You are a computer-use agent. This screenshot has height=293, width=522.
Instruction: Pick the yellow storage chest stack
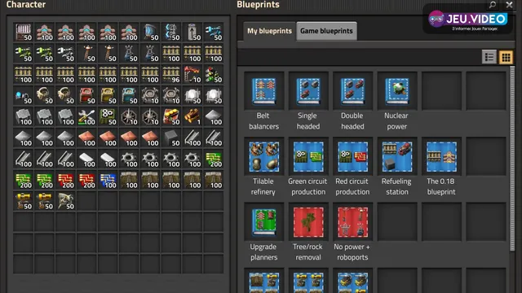point(108,96)
